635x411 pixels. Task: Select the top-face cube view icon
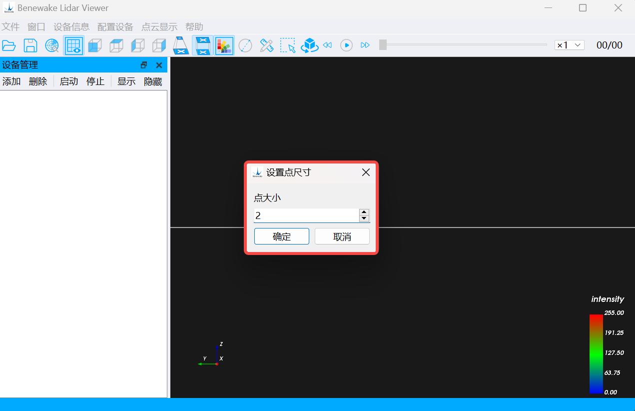tap(116, 45)
